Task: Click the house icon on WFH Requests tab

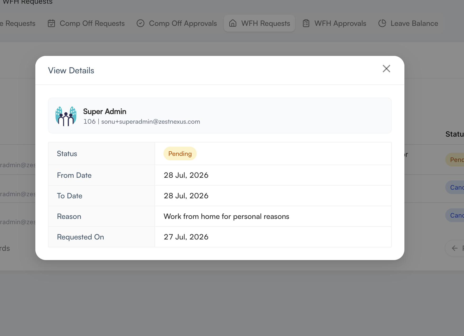Action: tap(233, 23)
